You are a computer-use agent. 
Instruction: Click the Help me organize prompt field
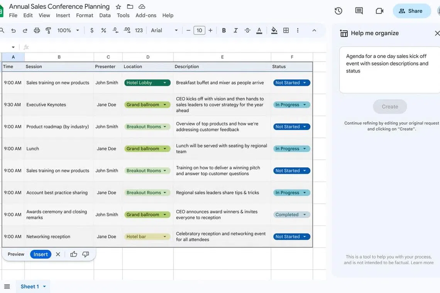(389, 69)
